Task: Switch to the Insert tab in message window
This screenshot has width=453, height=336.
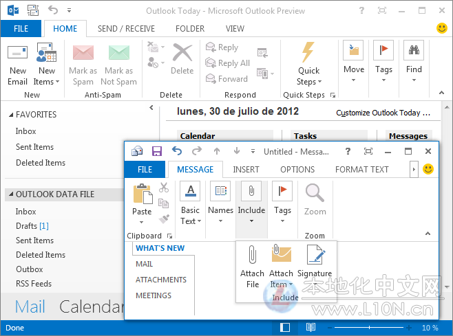Action: click(246, 169)
